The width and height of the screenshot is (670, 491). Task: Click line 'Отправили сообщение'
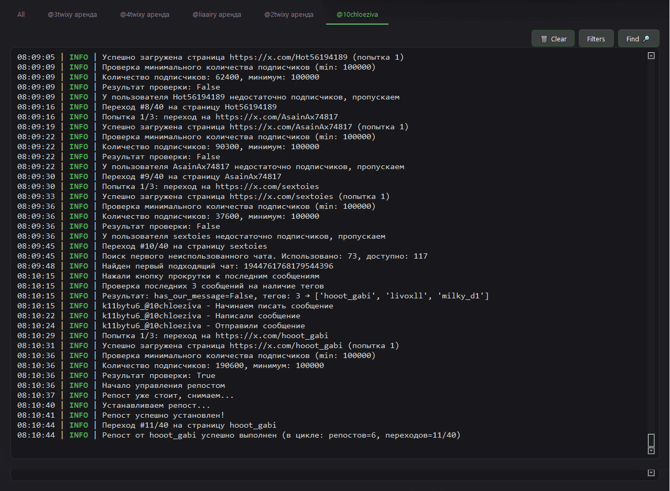161,326
